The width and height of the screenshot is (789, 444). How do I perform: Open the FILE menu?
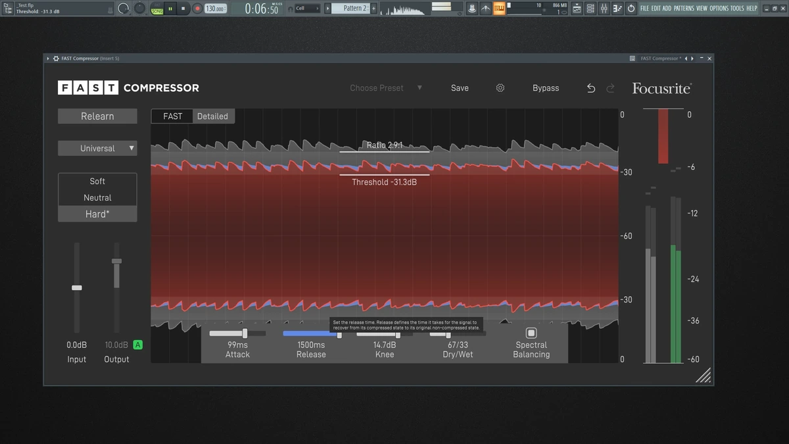tap(644, 9)
